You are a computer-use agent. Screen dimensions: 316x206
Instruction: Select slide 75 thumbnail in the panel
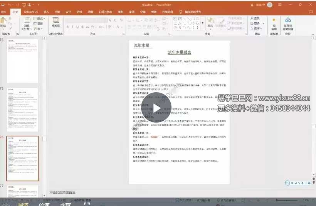[x=23, y=110]
